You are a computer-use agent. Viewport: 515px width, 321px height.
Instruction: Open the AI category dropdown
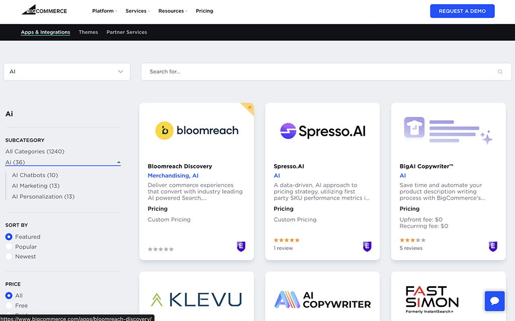coord(67,71)
